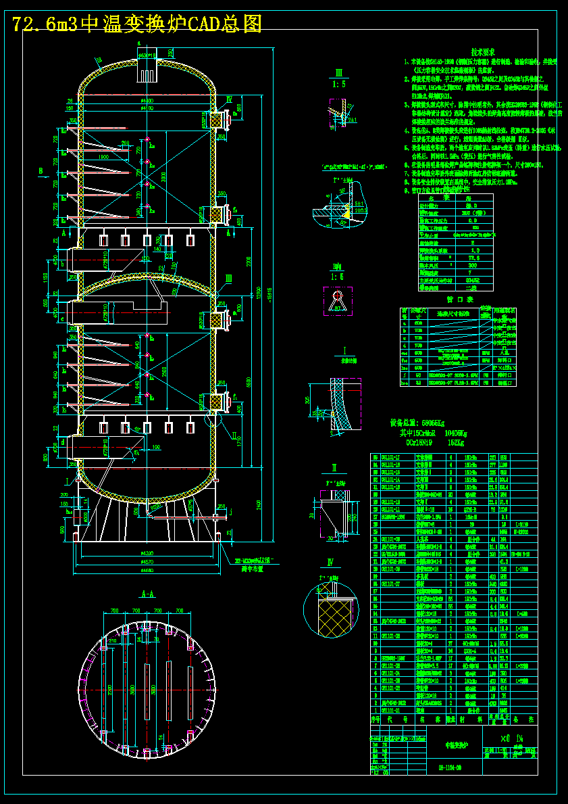Click the 1900 horizontal dimension
Image resolution: width=568 pixels, height=804 pixels.
(103, 156)
